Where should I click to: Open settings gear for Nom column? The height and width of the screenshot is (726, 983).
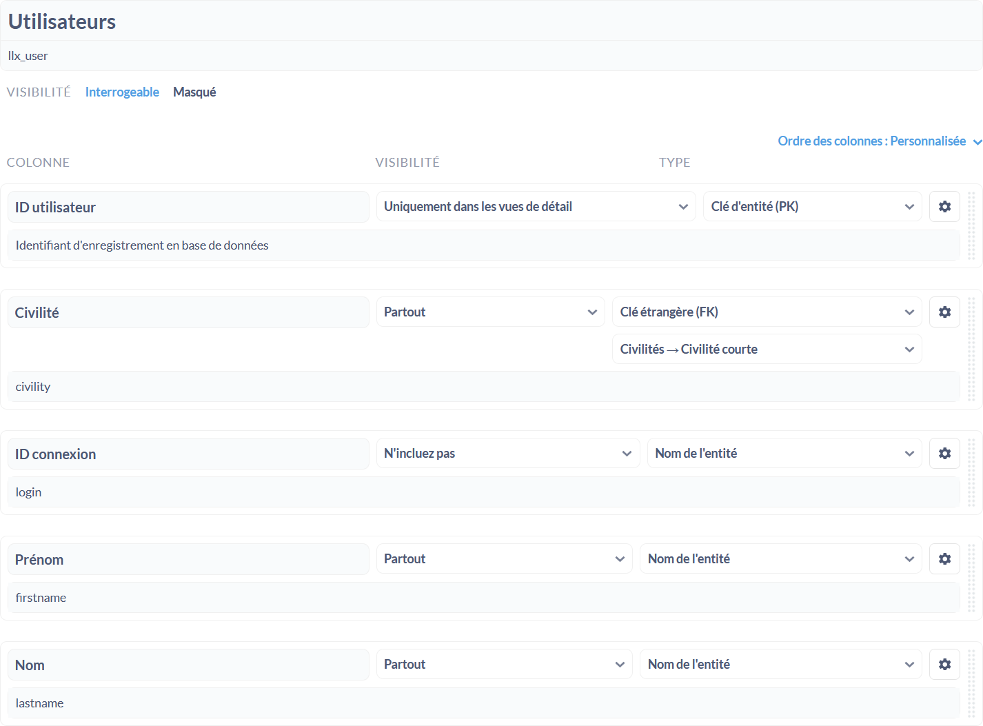944,665
